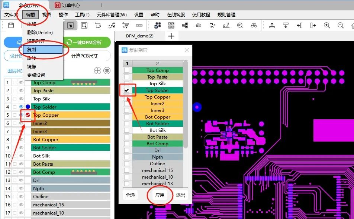This screenshot has width=354, height=219.
Task: Check the Bot Copper box in copy dialog
Action: pyautogui.click(x=127, y=117)
